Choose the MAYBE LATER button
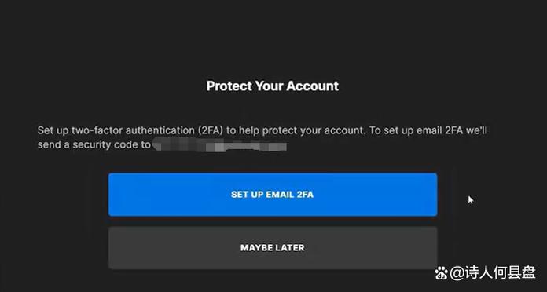Viewport: 547px width, 292px height. [273, 248]
